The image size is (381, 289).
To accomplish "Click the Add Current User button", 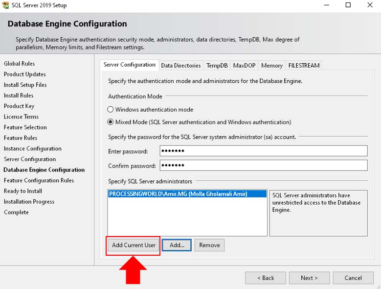I will [134, 245].
